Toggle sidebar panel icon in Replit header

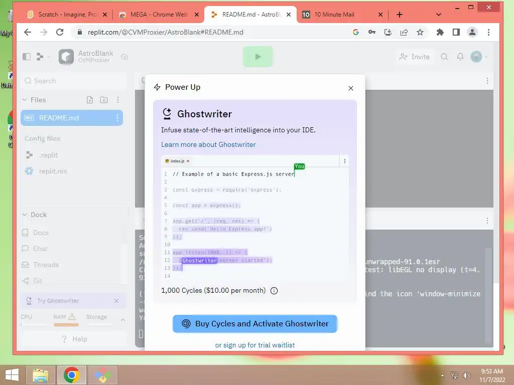(27, 57)
